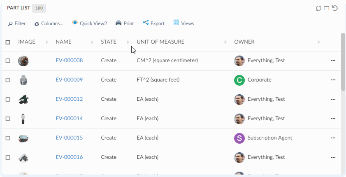Check the box for row EV-000008
The height and width of the screenshot is (177, 346).
(x=8, y=61)
